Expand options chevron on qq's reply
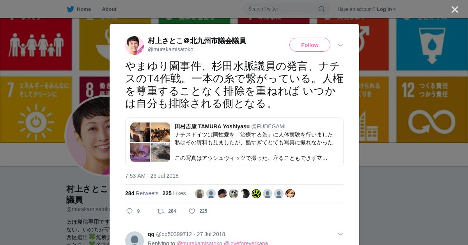 [340, 234]
